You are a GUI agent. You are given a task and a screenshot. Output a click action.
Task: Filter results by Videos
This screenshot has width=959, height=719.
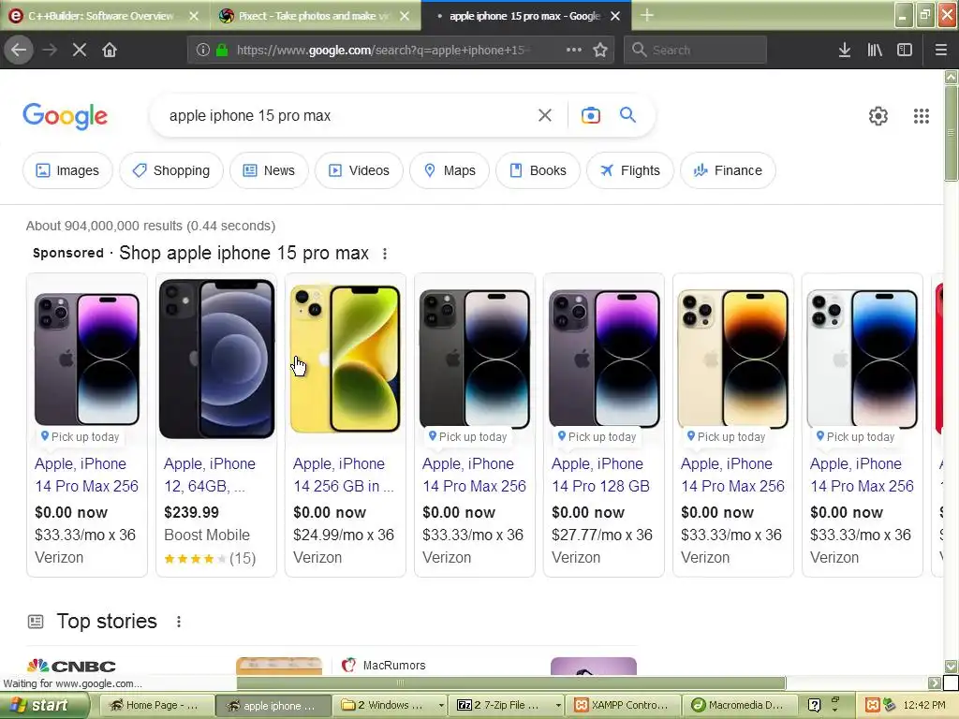(359, 170)
